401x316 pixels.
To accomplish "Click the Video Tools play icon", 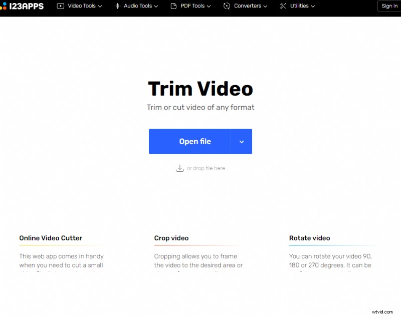I will (61, 6).
